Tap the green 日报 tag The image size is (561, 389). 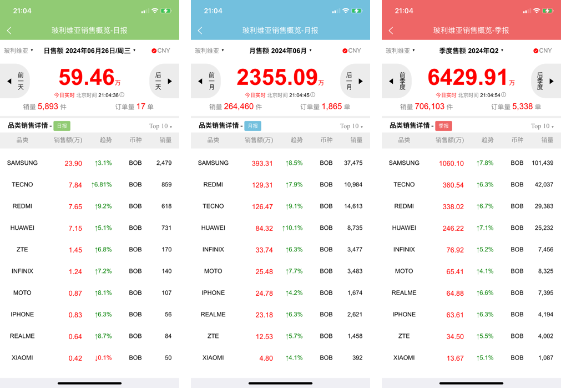[62, 126]
